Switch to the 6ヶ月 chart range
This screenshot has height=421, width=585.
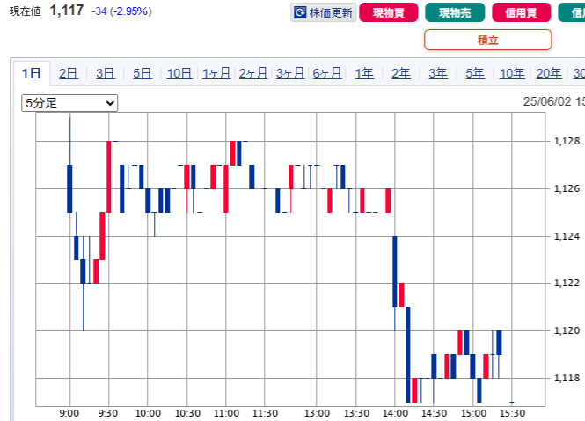pos(327,73)
